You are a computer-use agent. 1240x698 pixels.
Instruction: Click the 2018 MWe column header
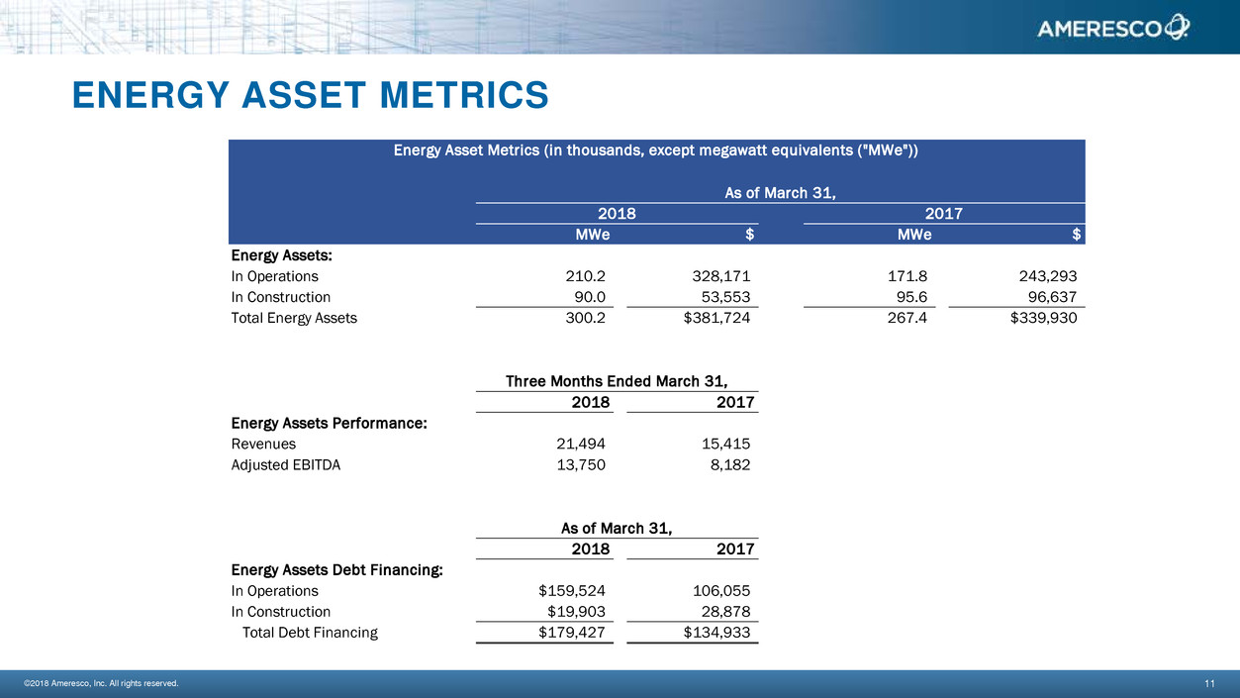[592, 235]
